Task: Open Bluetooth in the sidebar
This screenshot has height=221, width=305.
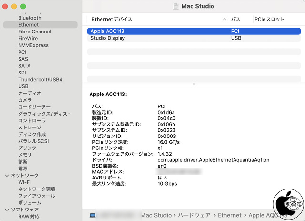Action: click(30, 18)
